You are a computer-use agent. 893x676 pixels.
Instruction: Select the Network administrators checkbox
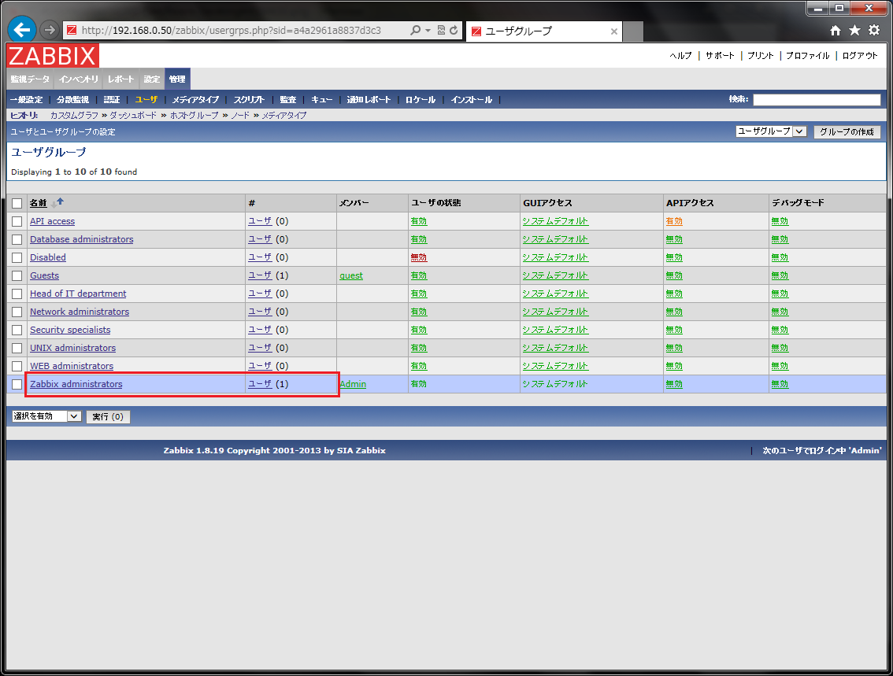pyautogui.click(x=17, y=312)
